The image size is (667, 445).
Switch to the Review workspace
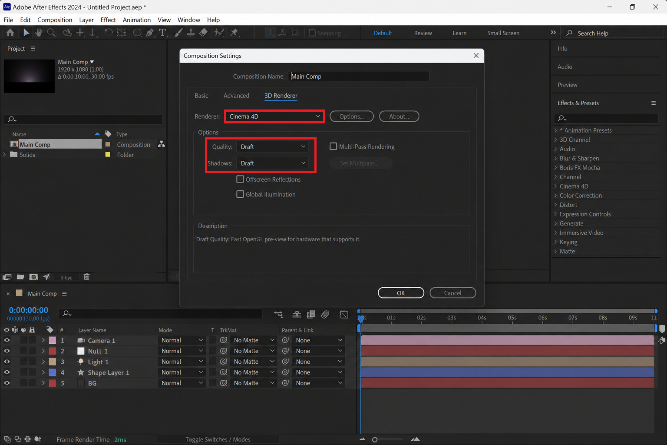click(423, 33)
